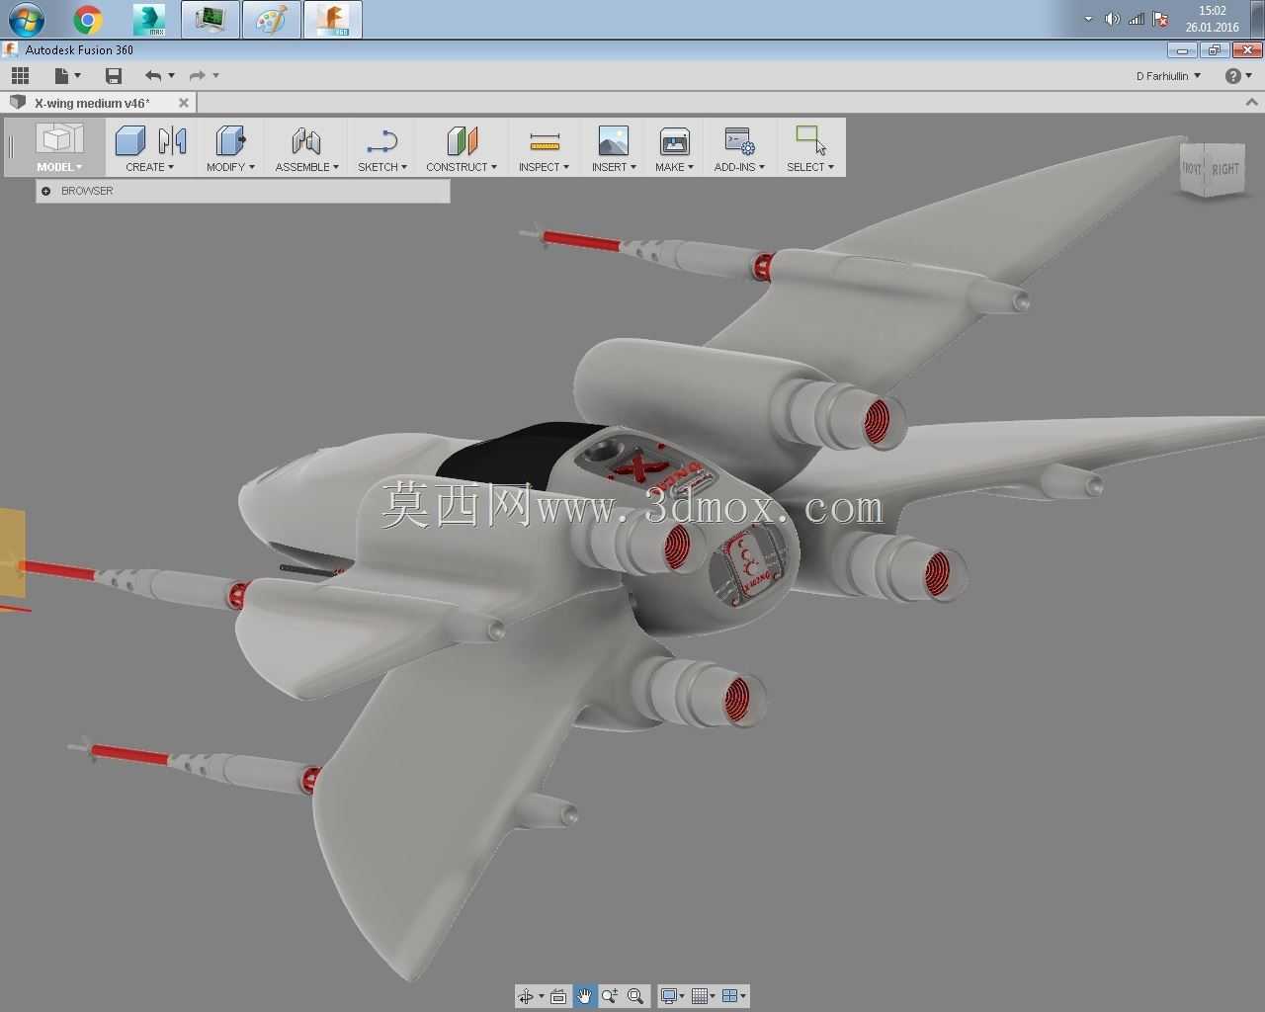The image size is (1265, 1012).
Task: Open the INSERT dropdown
Action: 614,167
